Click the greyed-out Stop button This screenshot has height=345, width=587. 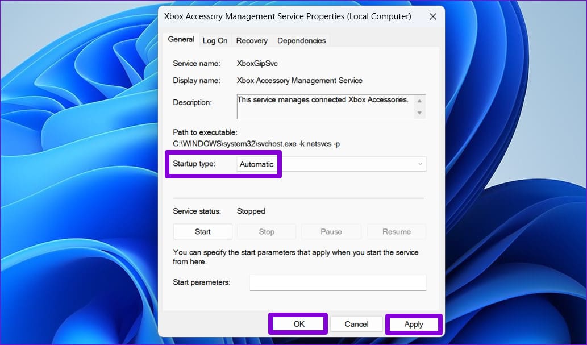267,231
